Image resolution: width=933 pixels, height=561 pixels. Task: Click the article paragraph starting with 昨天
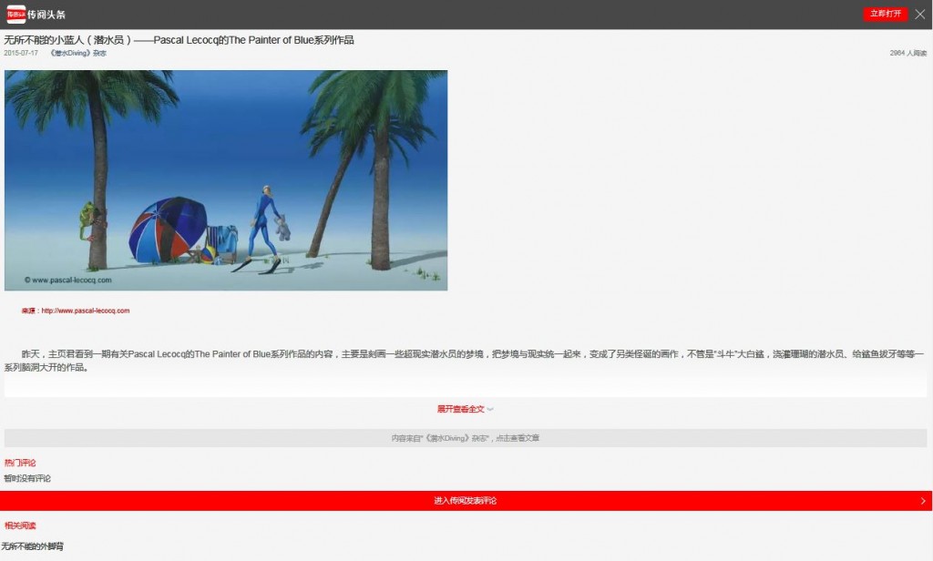(465, 361)
